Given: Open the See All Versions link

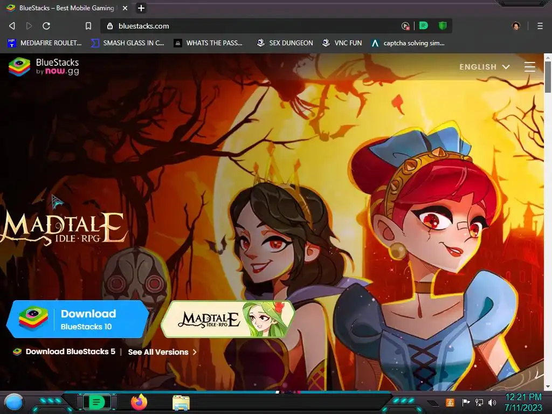Looking at the screenshot, I should 162,352.
